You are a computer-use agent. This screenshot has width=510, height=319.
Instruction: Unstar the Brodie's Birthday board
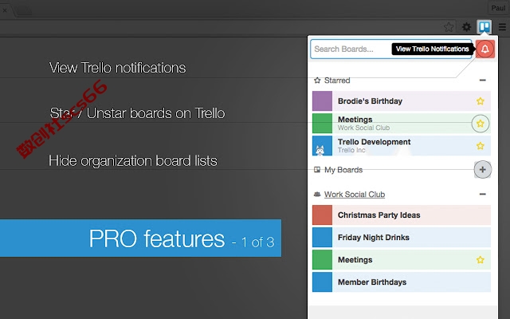point(480,101)
